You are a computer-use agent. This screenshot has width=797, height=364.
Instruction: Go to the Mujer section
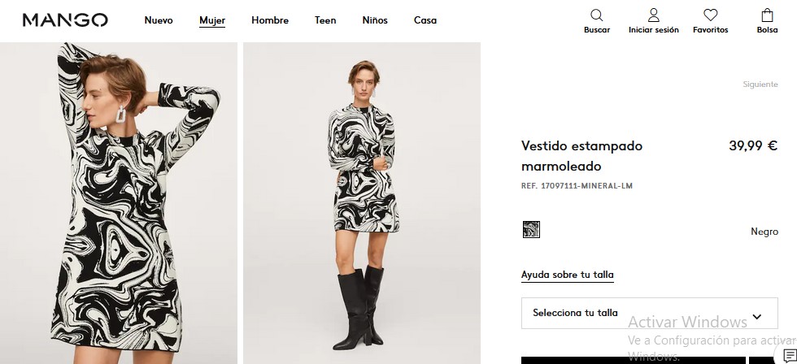(212, 20)
